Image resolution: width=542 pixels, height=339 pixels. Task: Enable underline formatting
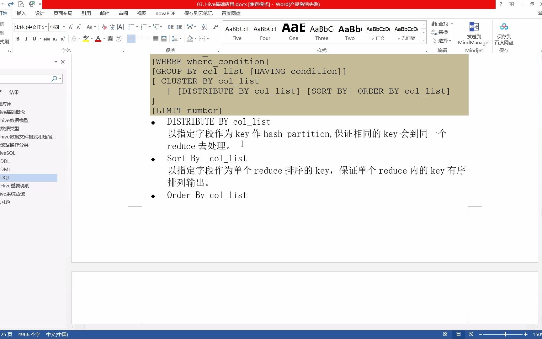point(34,39)
